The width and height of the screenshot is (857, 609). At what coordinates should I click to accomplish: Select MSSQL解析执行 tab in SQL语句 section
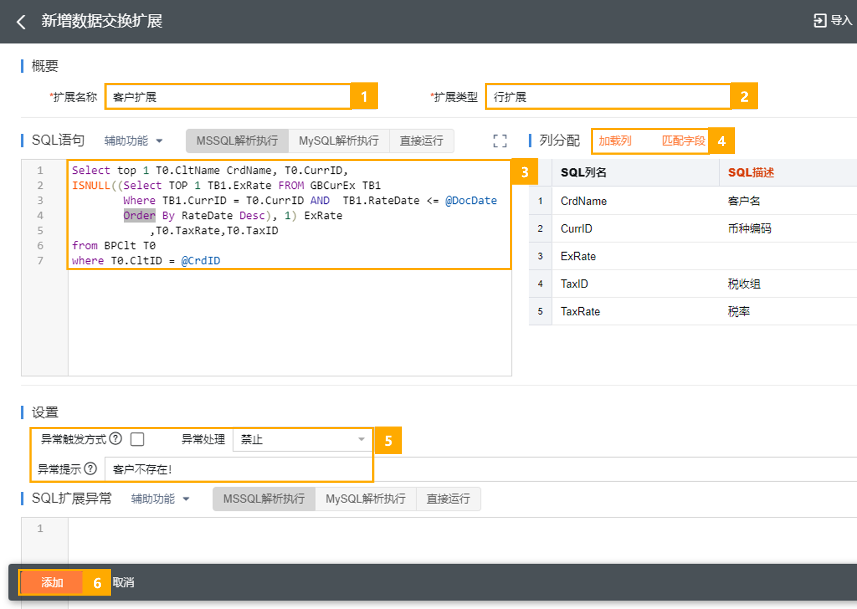tap(237, 141)
